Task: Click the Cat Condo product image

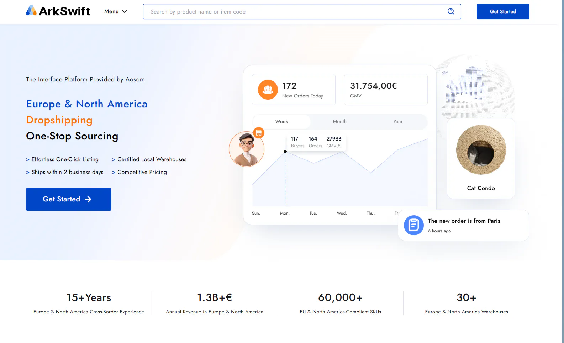Action: [481, 150]
